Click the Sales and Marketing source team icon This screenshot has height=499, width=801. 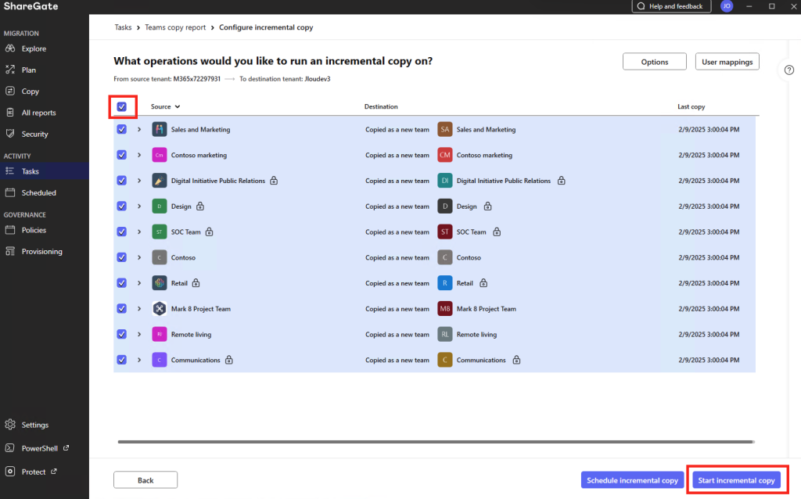click(x=160, y=130)
